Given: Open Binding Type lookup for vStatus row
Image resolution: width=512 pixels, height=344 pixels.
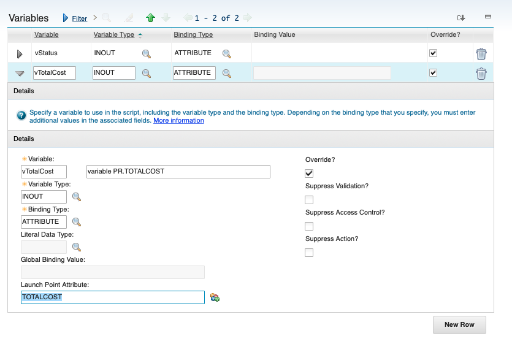Looking at the screenshot, I should coord(227,54).
